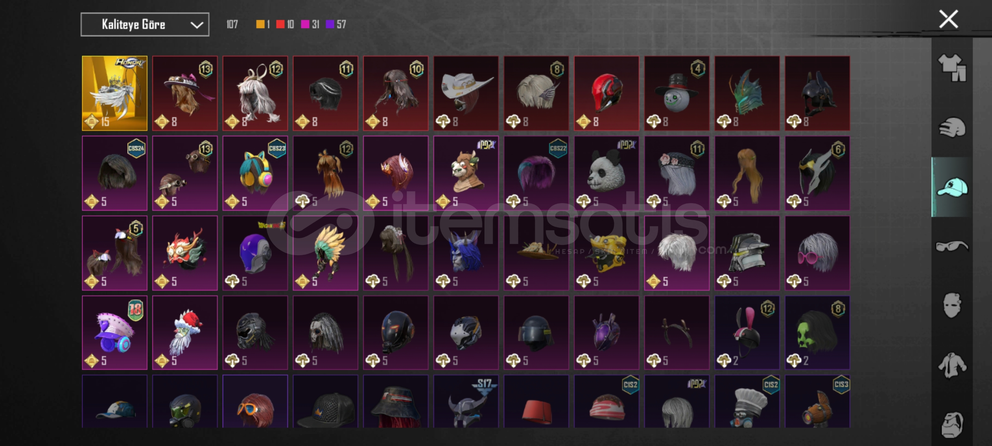Open the face mask category icon
The image size is (992, 446).
952,306
